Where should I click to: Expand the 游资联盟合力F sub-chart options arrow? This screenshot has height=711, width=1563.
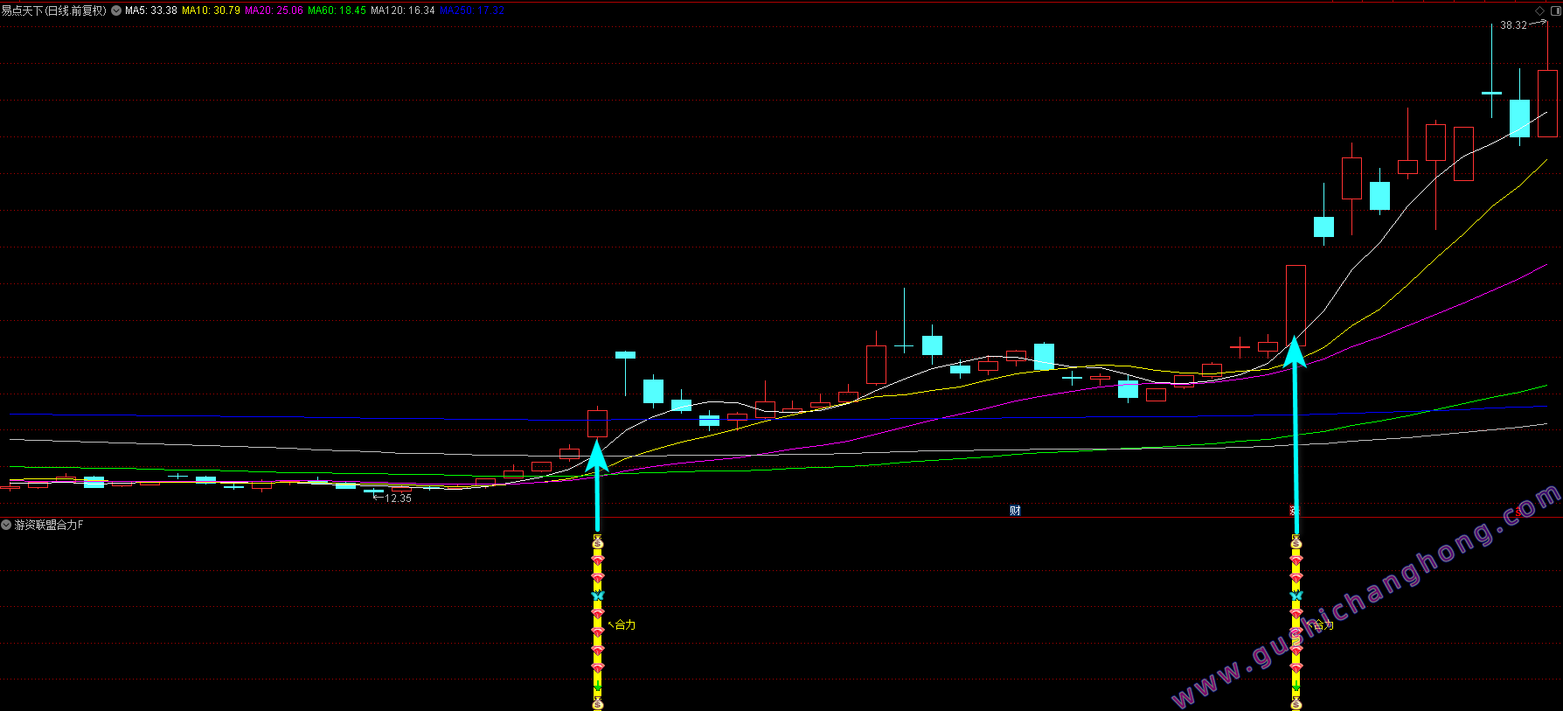pos(6,525)
